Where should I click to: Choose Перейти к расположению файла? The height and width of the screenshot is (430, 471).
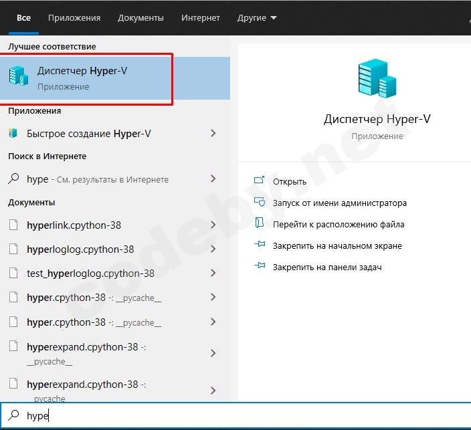(x=339, y=224)
